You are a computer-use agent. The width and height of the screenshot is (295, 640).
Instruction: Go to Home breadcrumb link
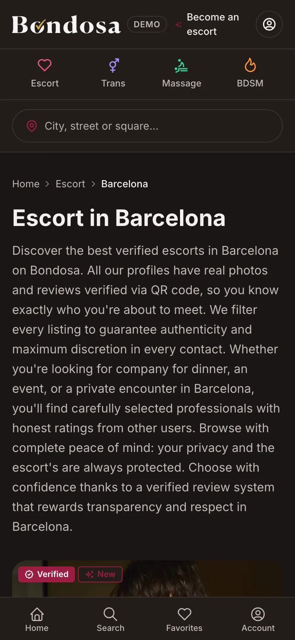26,184
